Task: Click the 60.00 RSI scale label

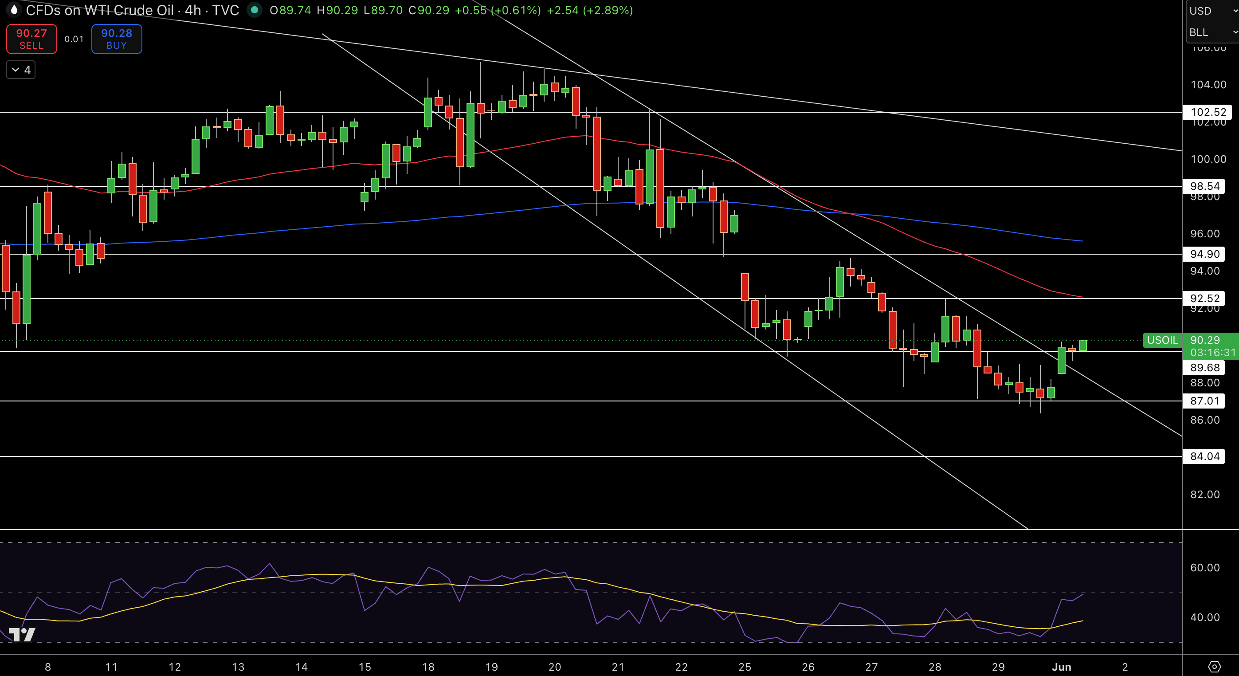Action: pyautogui.click(x=1205, y=568)
